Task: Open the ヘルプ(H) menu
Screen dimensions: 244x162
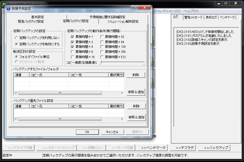Action: [191, 11]
